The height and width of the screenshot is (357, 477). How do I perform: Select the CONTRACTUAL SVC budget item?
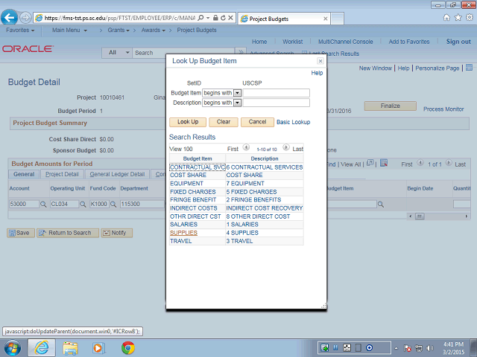click(198, 167)
